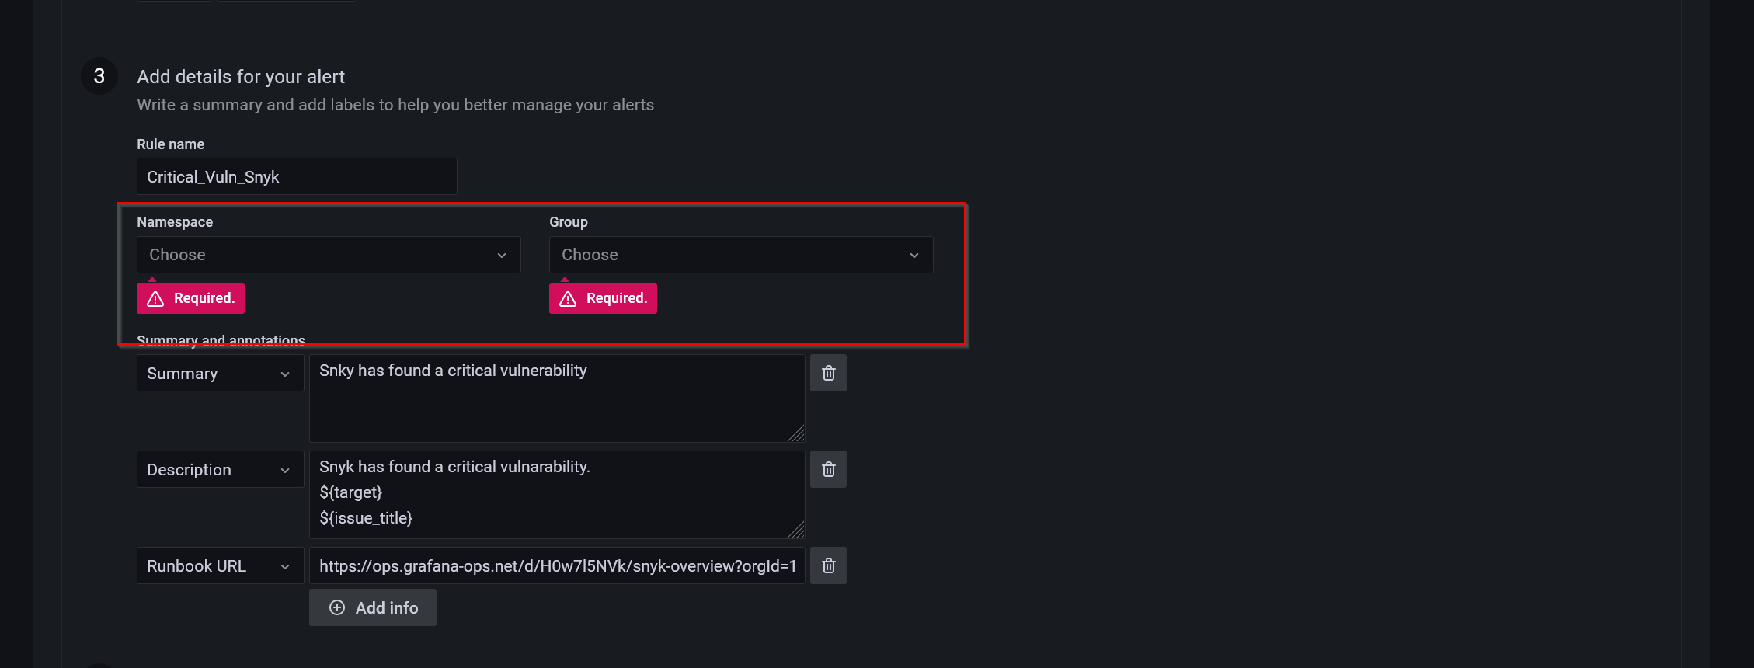Click the step 3 numbered circle
The height and width of the screenshot is (668, 1754).
(x=99, y=75)
